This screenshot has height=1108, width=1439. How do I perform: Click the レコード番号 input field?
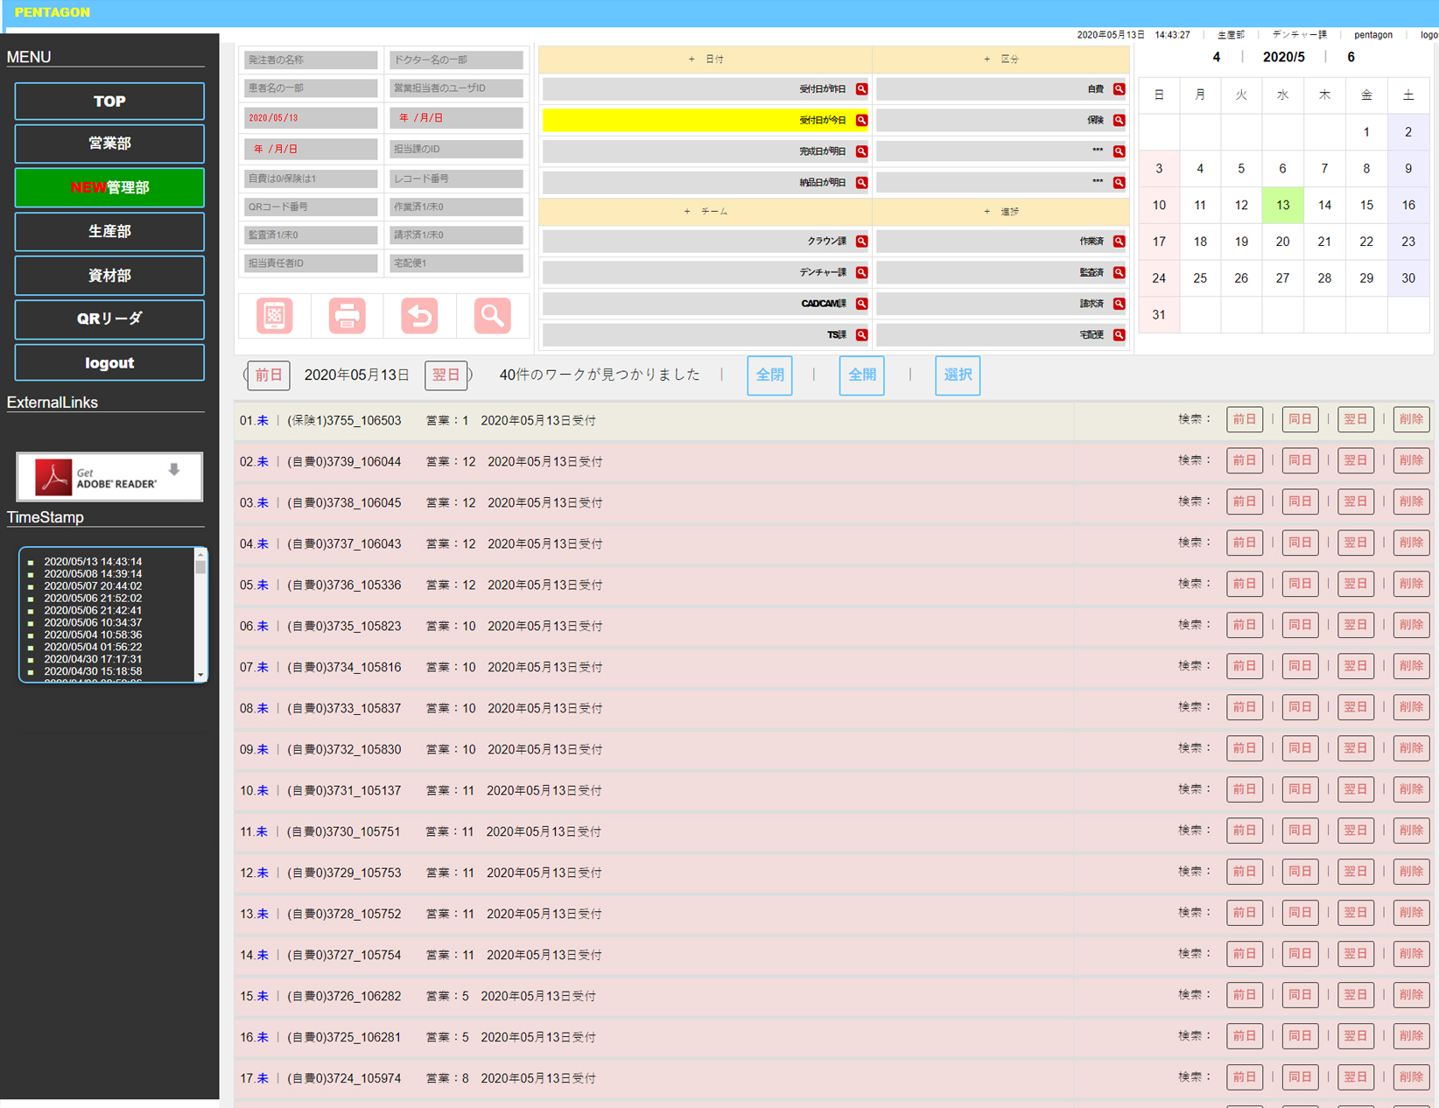pyautogui.click(x=456, y=179)
